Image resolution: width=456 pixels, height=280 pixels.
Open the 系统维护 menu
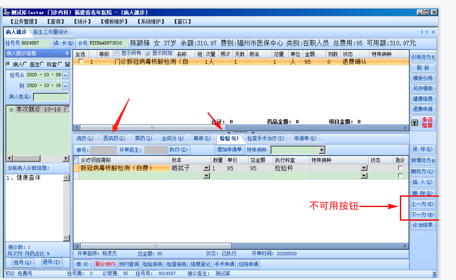(x=151, y=21)
